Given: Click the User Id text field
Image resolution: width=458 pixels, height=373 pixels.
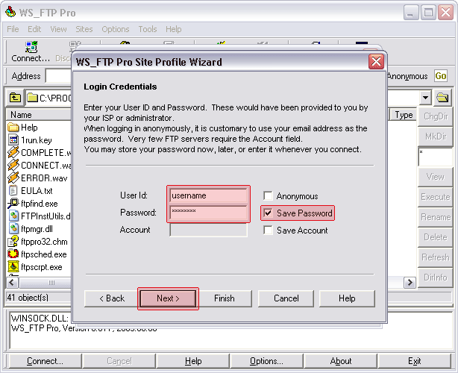Looking at the screenshot, I should tap(208, 195).
